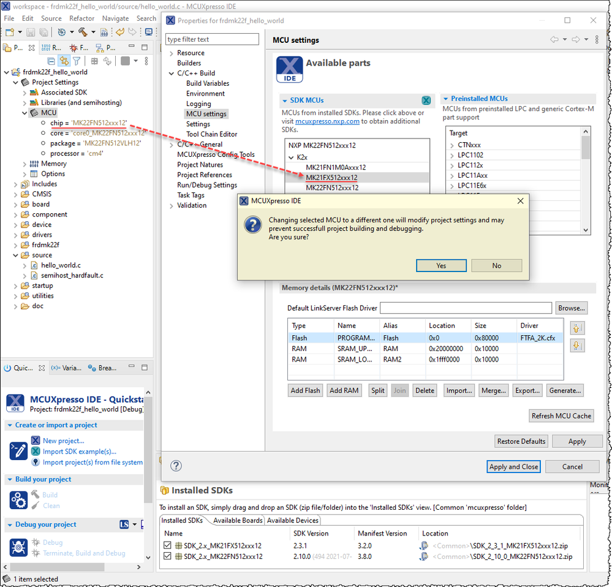
Task: Collapse the K2x MCU family node
Action: coord(291,157)
